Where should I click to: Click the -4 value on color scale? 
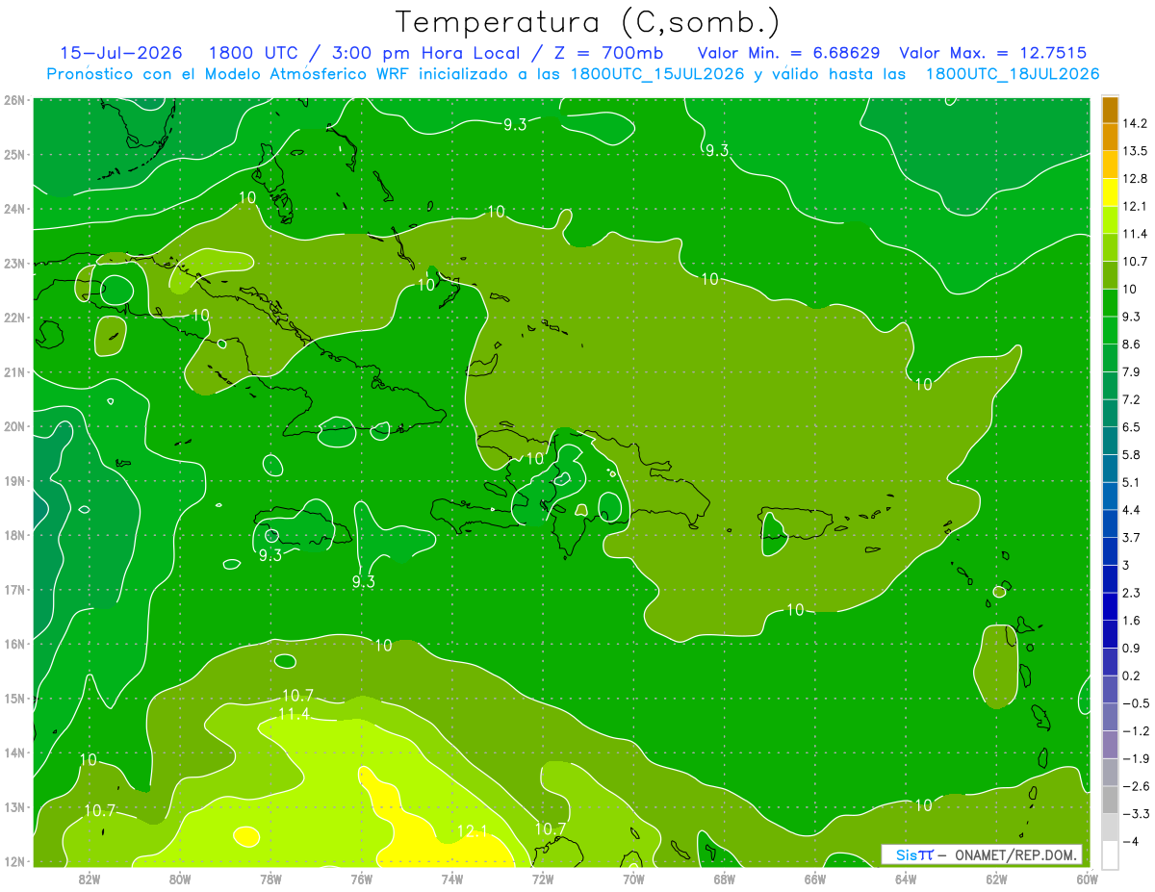tap(1131, 841)
